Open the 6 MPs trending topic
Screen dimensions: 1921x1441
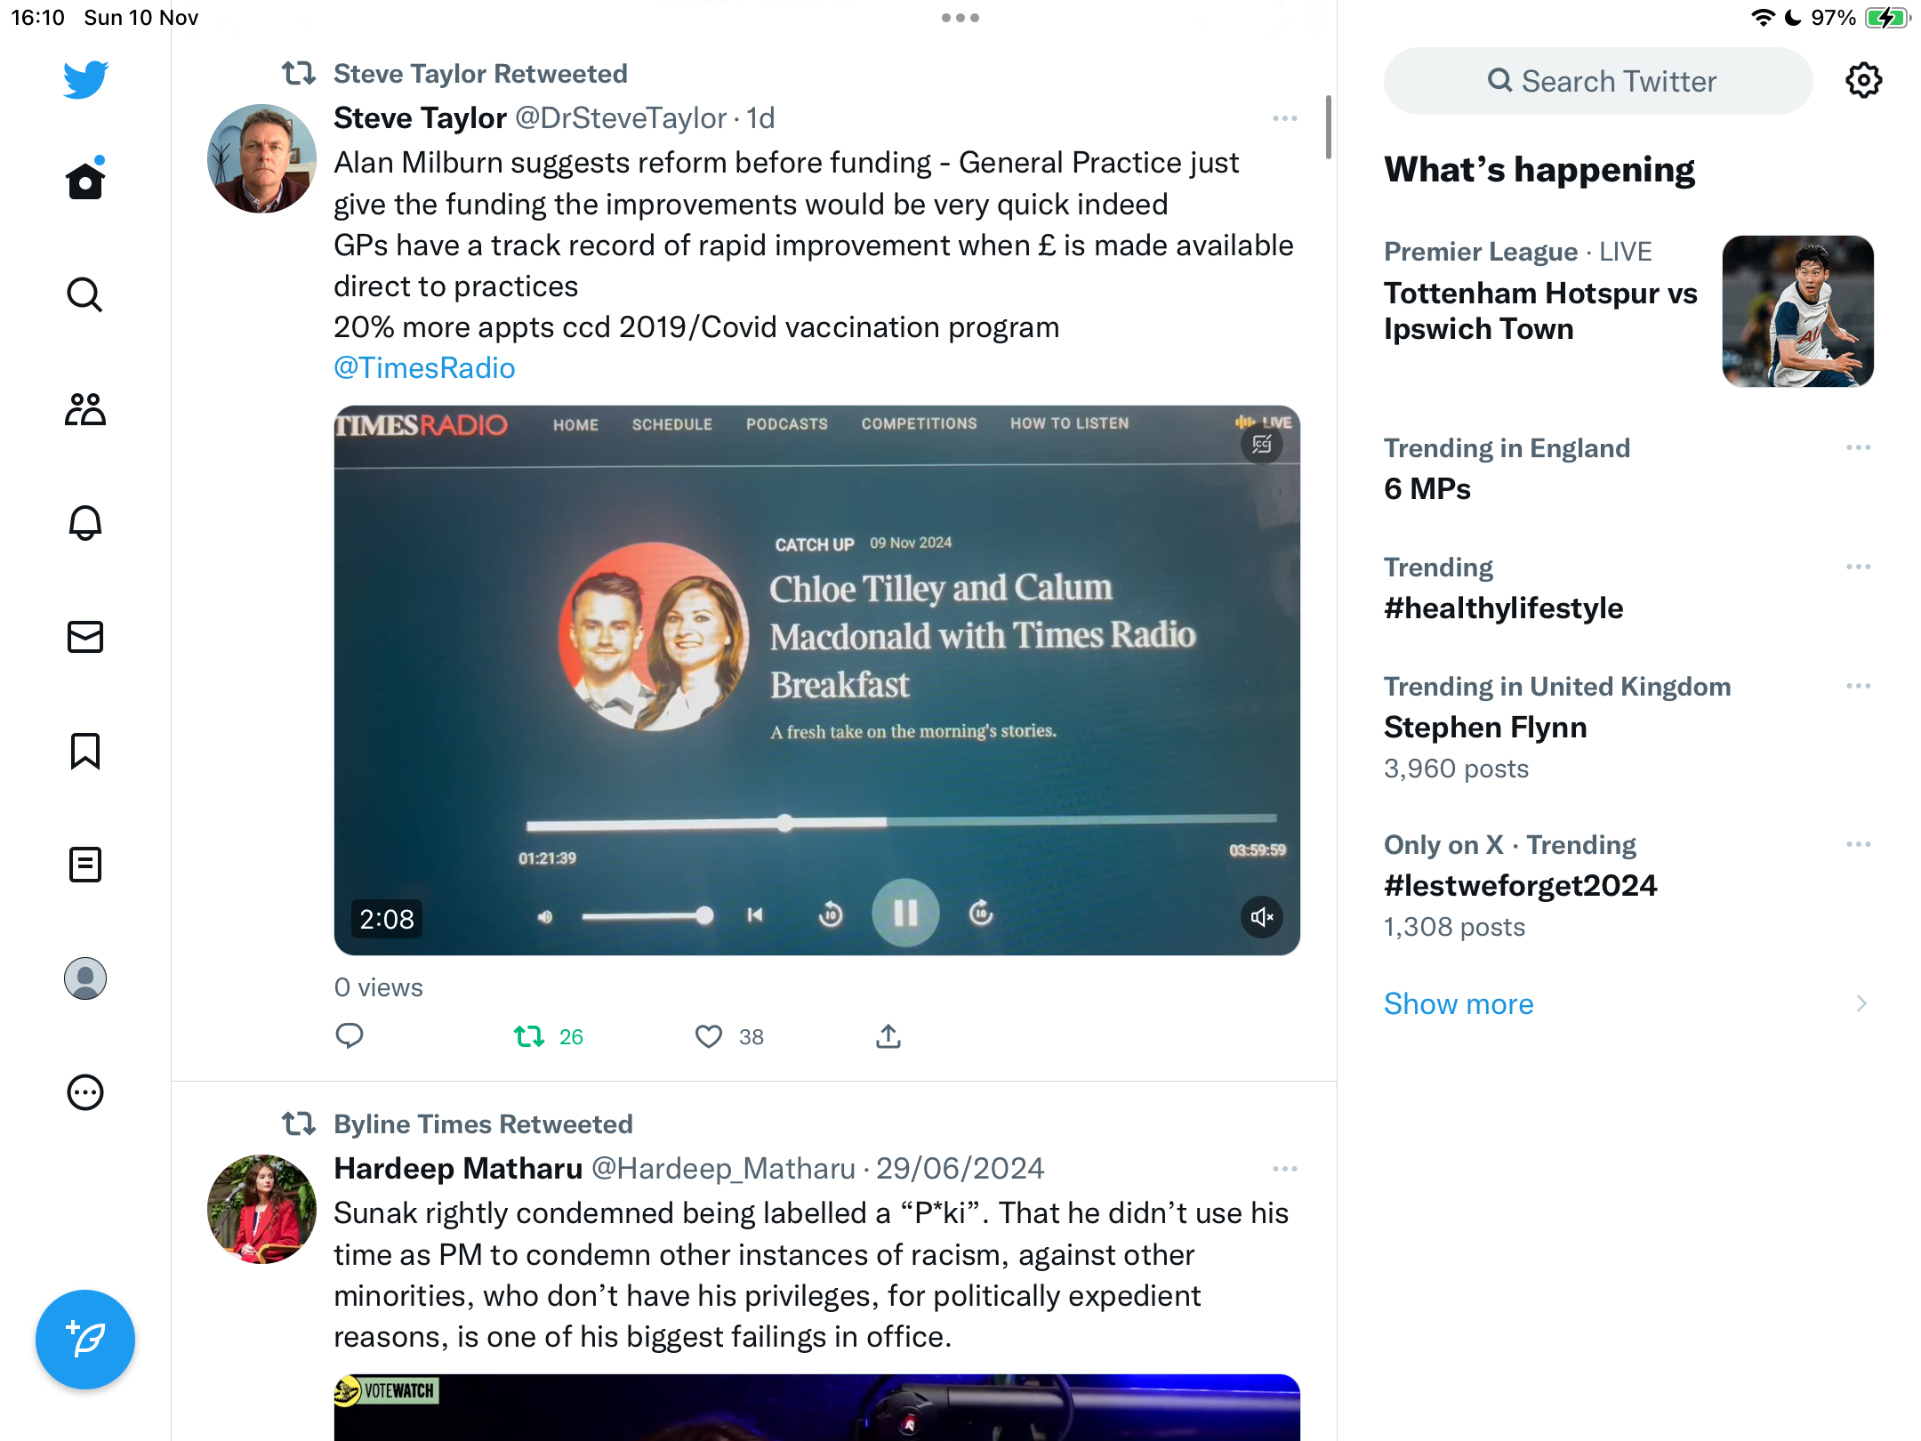click(x=1427, y=489)
